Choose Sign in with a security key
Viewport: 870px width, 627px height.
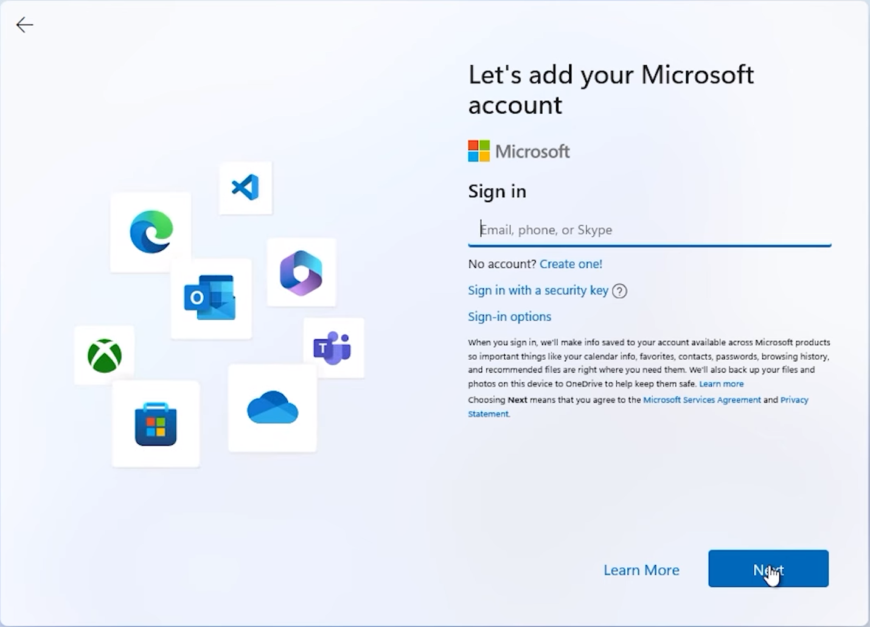pos(538,290)
